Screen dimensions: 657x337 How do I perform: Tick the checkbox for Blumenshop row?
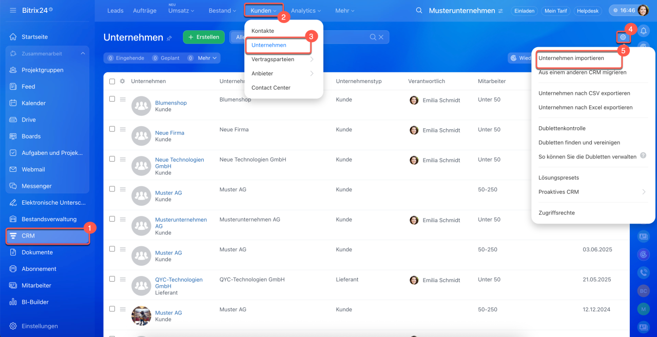pos(112,99)
